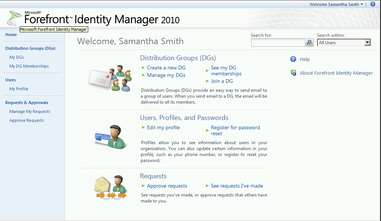Click See my DG memberships link
This screenshot has width=381, height=221.
226,71
